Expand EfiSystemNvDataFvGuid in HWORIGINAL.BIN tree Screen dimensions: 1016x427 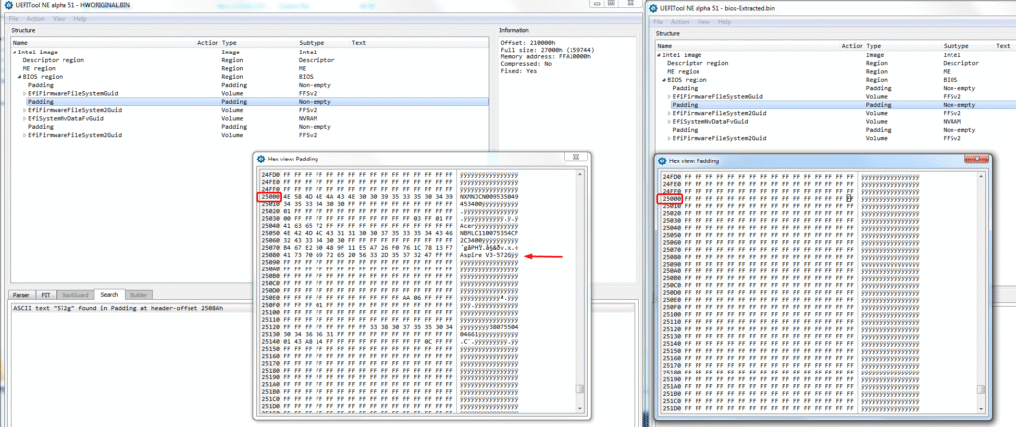point(24,119)
